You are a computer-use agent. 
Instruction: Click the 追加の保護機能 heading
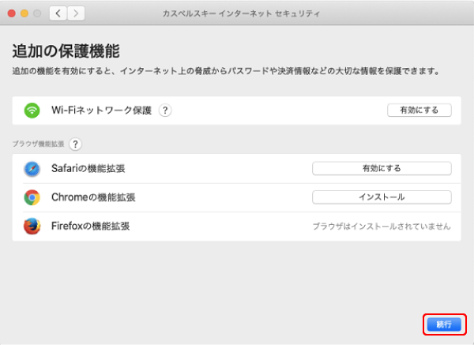point(66,51)
